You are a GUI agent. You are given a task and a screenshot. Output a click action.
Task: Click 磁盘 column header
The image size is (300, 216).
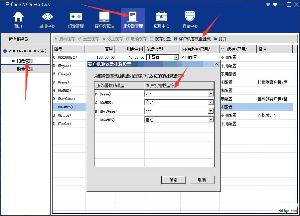[x=69, y=49]
